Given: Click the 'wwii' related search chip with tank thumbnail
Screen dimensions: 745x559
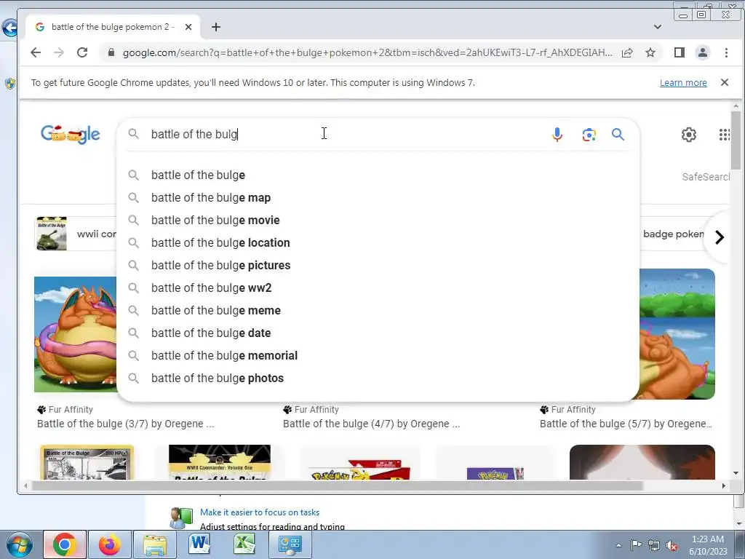Looking at the screenshot, I should 76,234.
